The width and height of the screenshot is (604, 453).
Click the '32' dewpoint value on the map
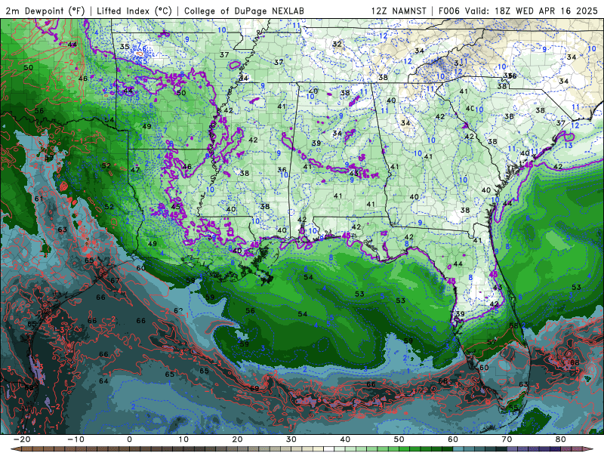point(337,44)
